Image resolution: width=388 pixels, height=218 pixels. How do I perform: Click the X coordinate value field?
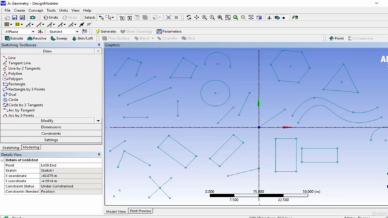click(71, 176)
